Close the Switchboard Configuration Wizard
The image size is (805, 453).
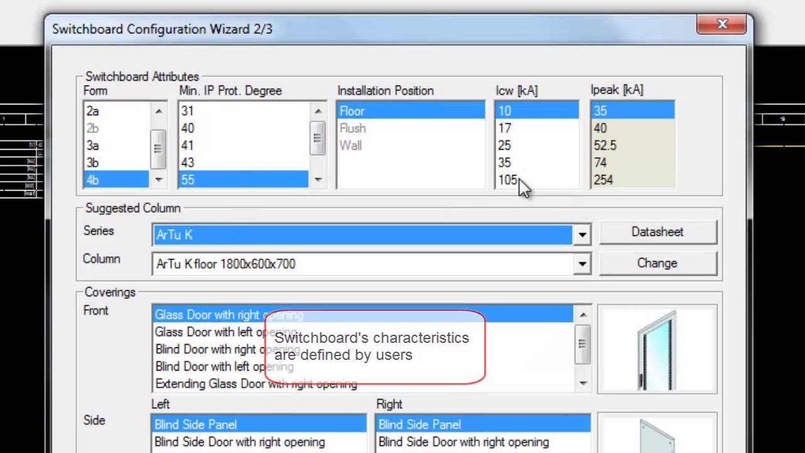722,25
